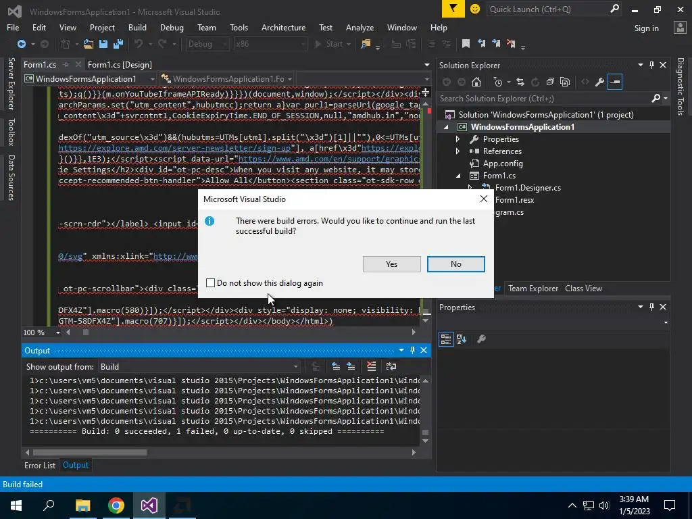
Task: Click the Categorized view icon in Properties panel
Action: tap(446, 339)
